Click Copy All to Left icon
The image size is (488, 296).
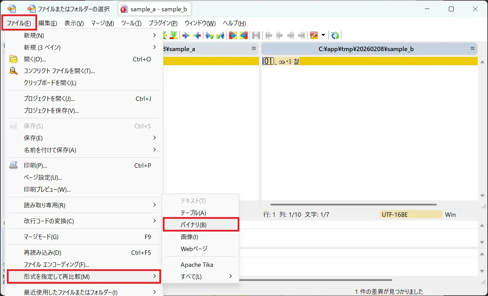point(243,35)
